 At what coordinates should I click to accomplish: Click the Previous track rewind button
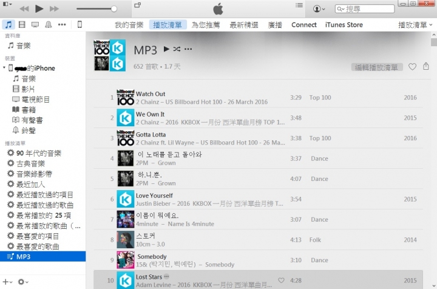(x=24, y=9)
